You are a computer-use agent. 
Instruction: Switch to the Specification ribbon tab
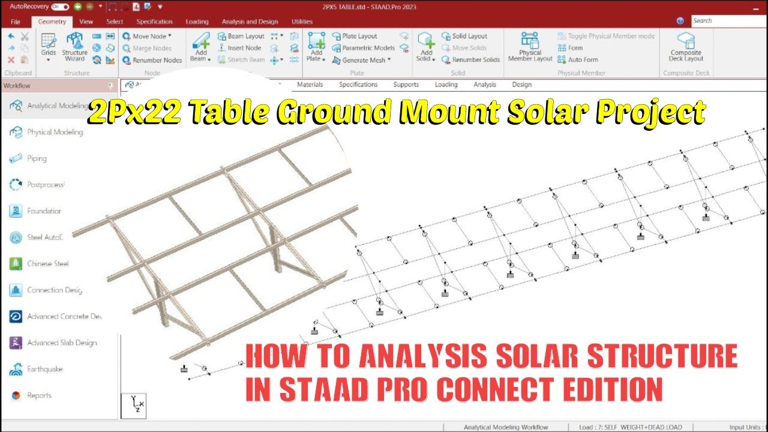[x=154, y=22]
